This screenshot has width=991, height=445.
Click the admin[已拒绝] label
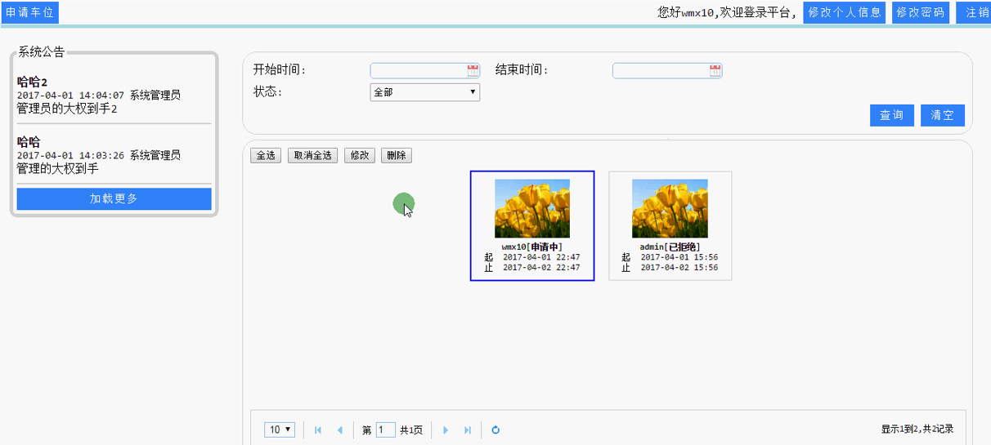(670, 247)
